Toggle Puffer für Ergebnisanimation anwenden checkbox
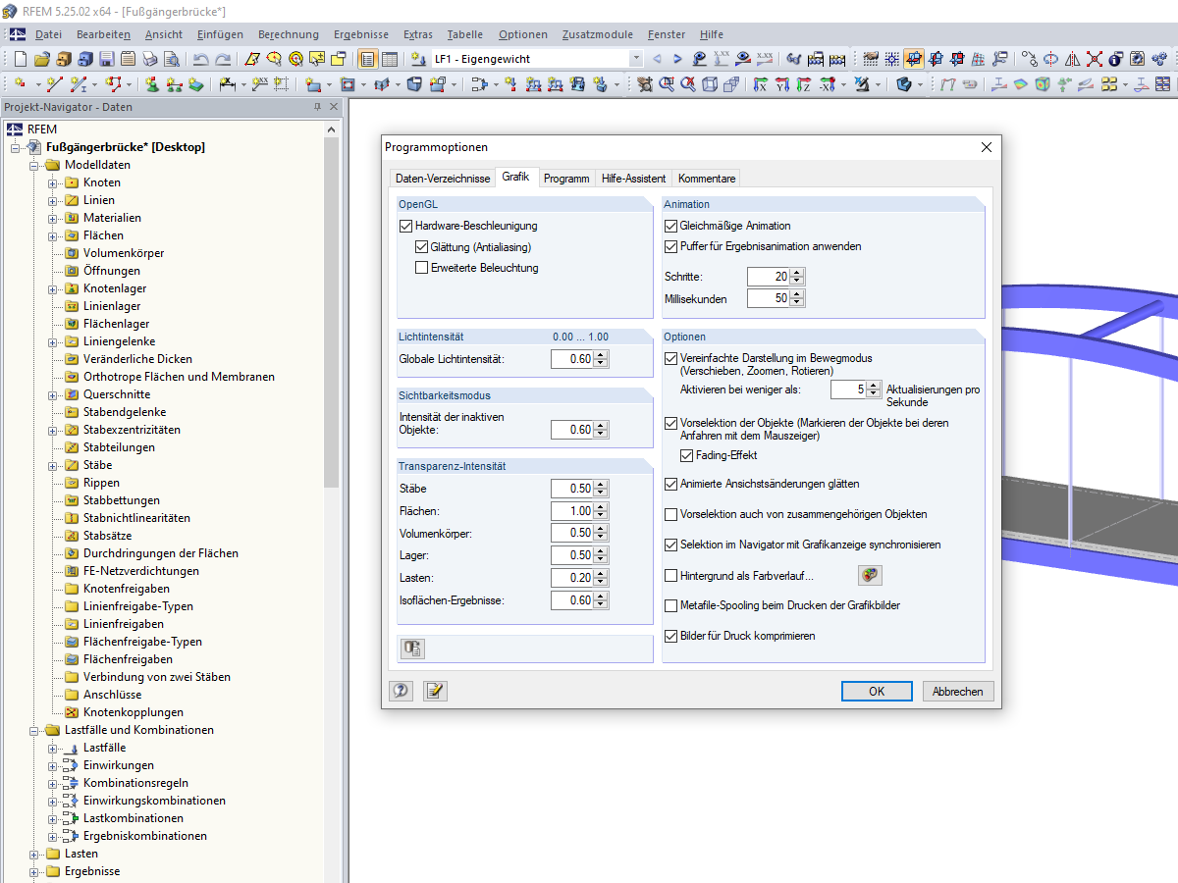 coord(671,246)
